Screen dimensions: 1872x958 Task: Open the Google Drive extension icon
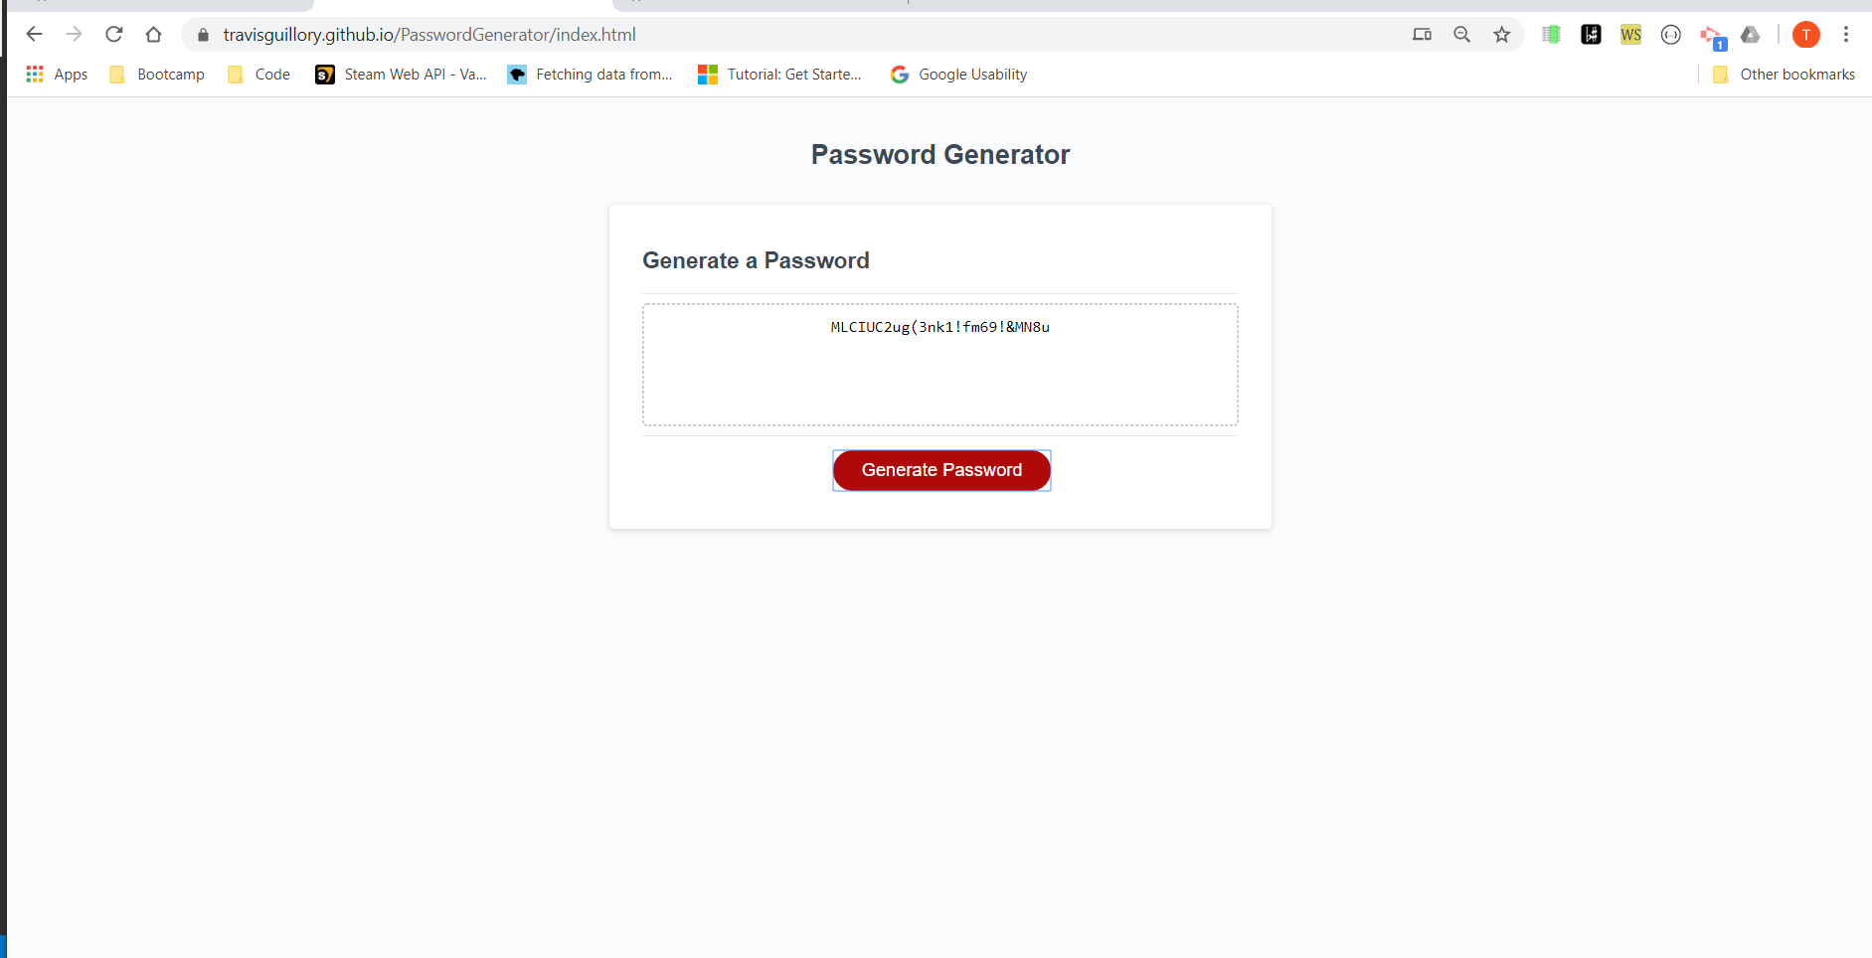point(1751,35)
